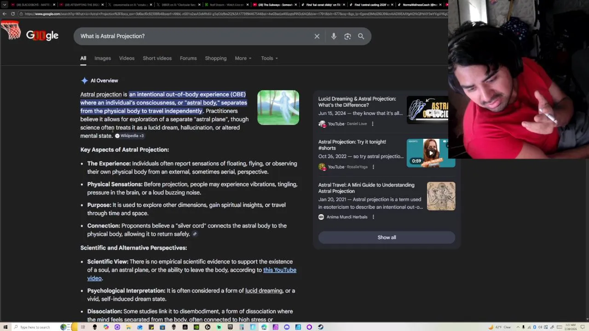Image resolution: width=589 pixels, height=331 pixels.
Task: Click the 'lucid dreaming' underlined term
Action: click(264, 291)
